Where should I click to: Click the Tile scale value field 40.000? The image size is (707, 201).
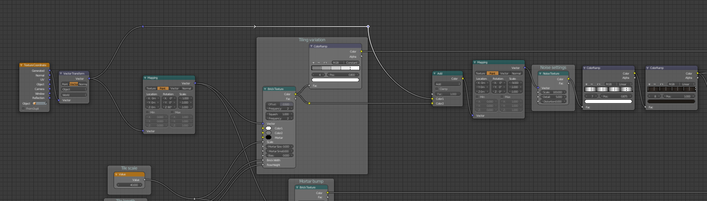(129, 185)
